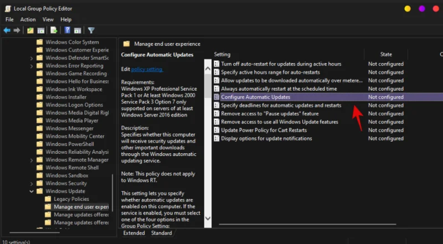Click the 'policy setting' edit link

[147, 69]
